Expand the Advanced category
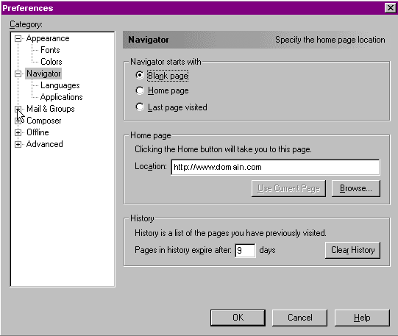Image resolution: width=398 pixels, height=336 pixels. 18,144
